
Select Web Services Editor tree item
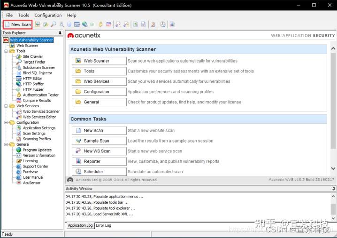coord(39,117)
